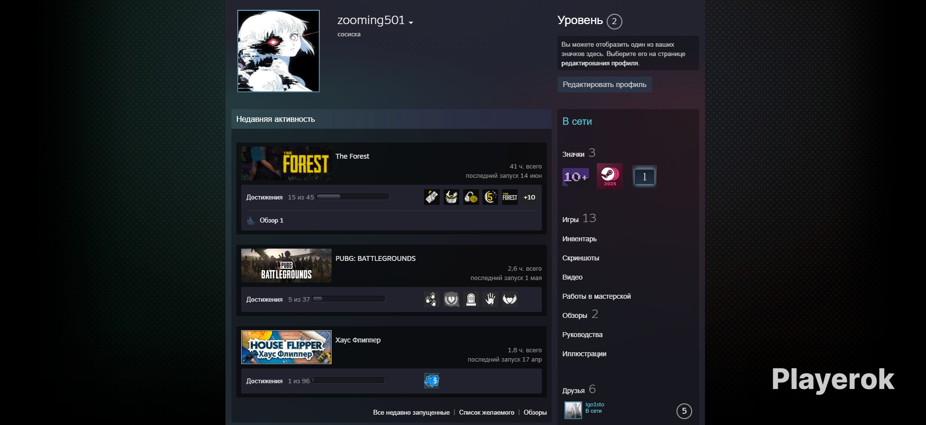Click friend Igo1sto's level 5 badge

click(x=684, y=411)
